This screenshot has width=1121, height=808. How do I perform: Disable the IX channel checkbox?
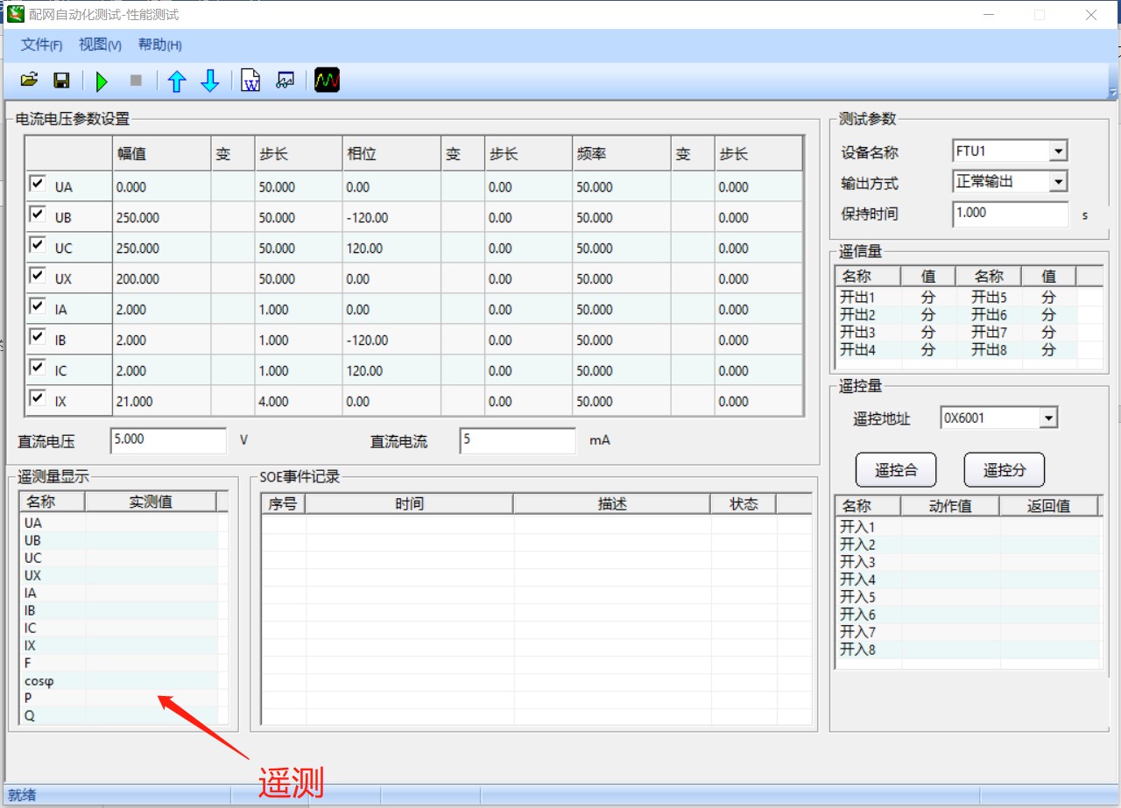pos(37,398)
